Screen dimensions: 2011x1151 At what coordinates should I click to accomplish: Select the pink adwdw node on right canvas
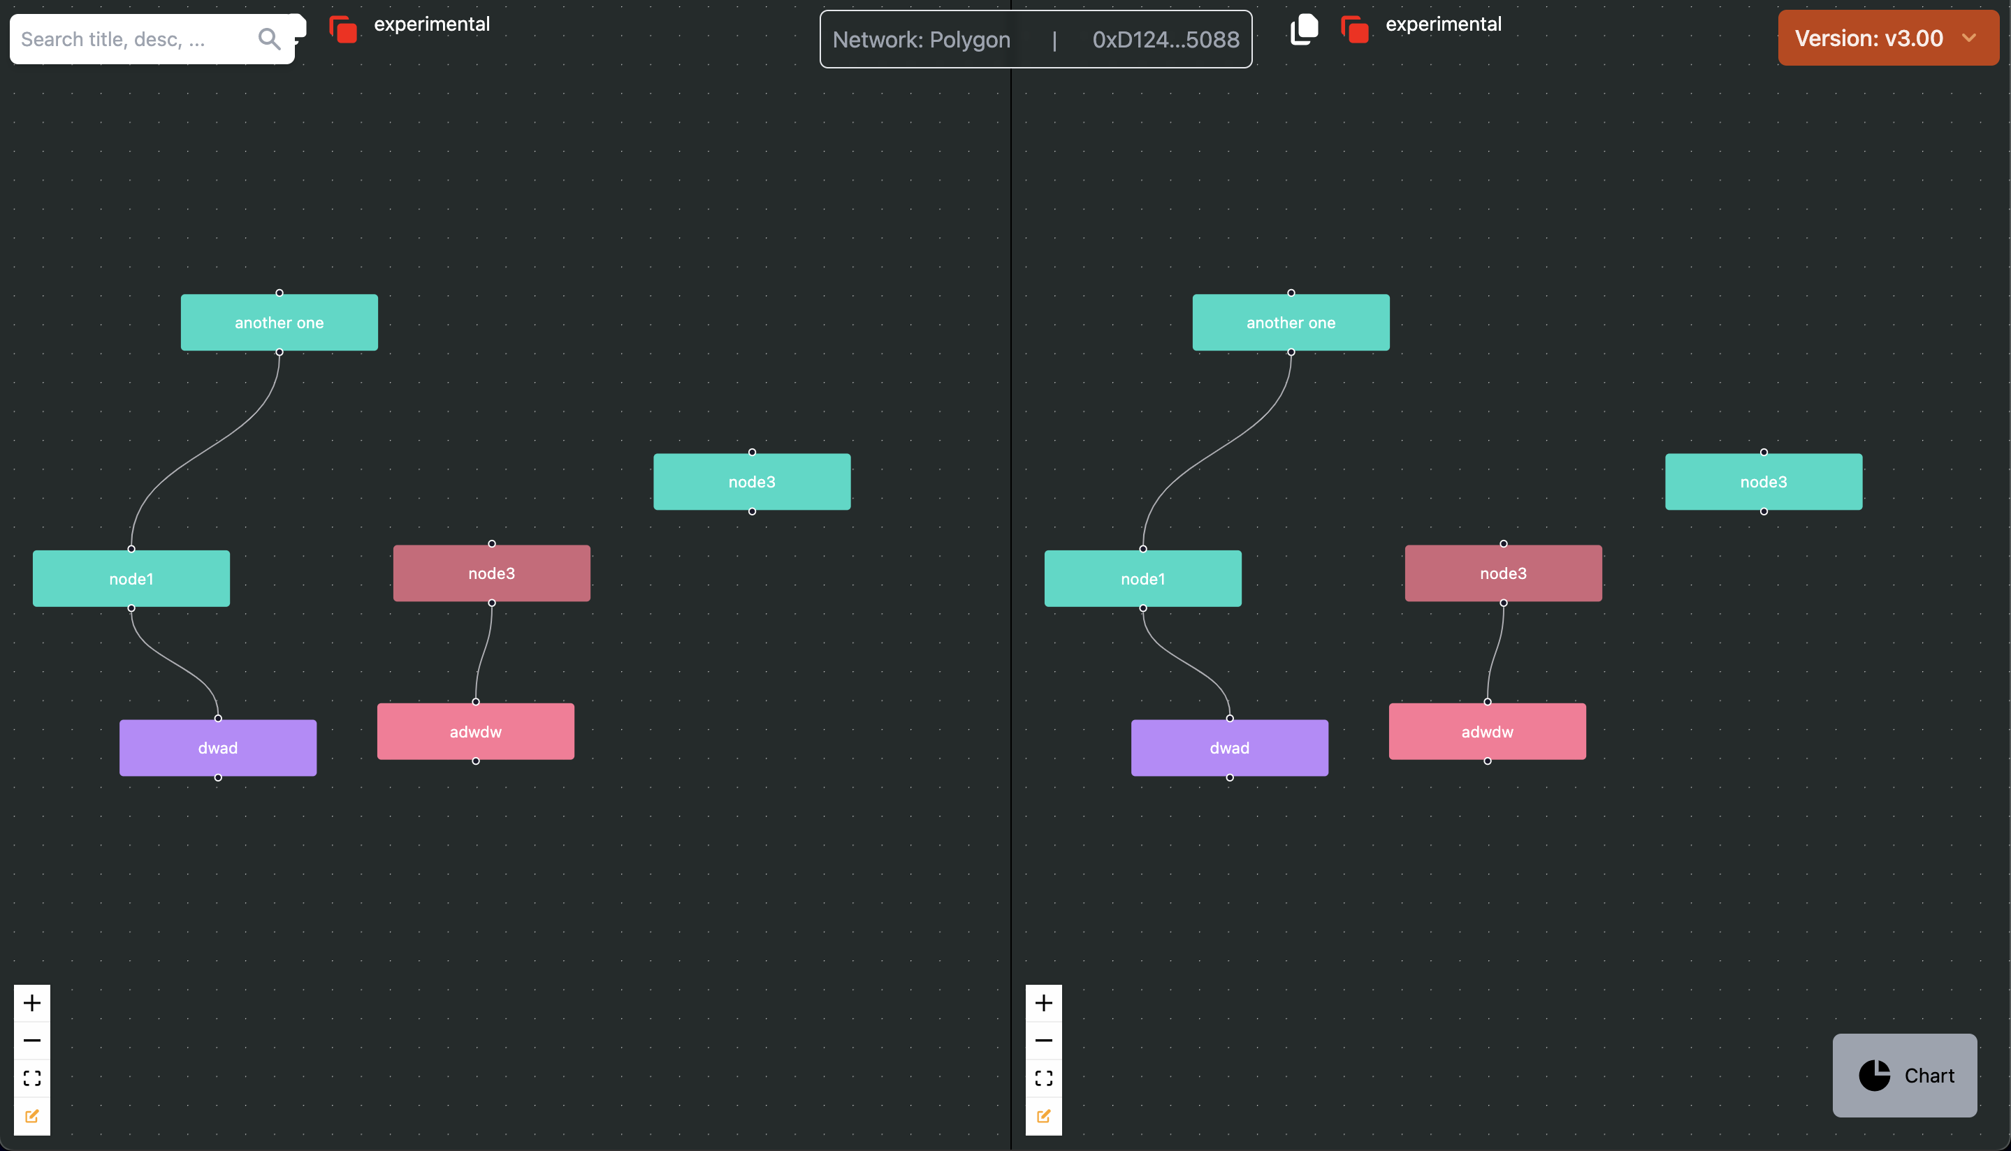[x=1487, y=732]
